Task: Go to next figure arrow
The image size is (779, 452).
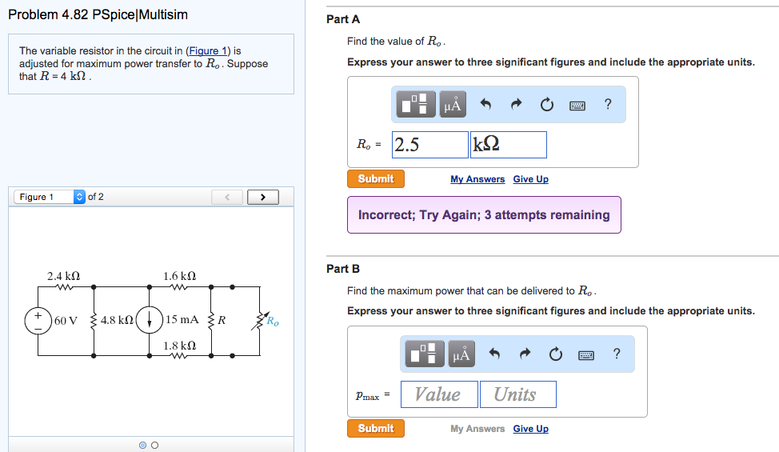Action: click(x=263, y=197)
